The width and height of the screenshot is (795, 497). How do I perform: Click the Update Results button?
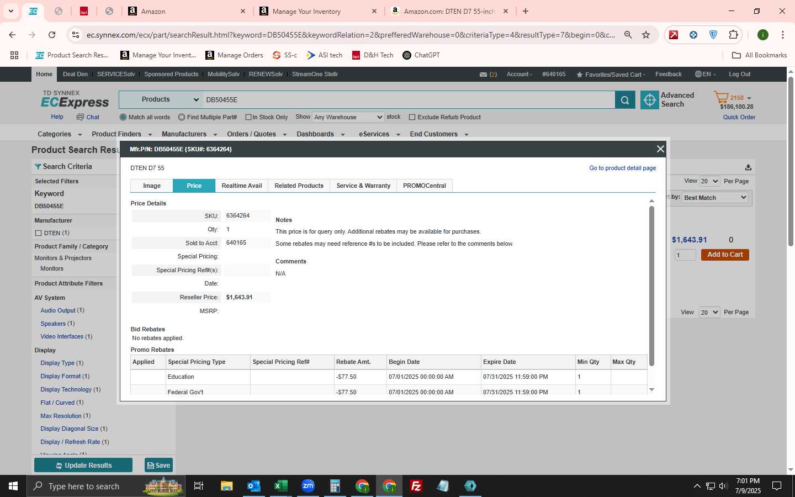[x=83, y=466]
